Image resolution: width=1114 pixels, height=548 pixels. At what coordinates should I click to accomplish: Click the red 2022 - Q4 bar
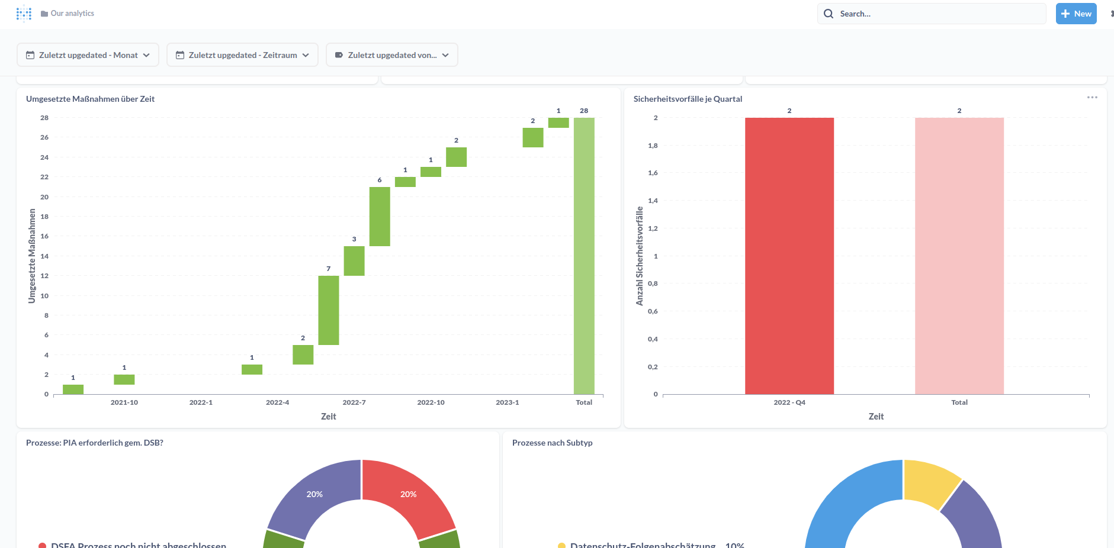pos(789,256)
